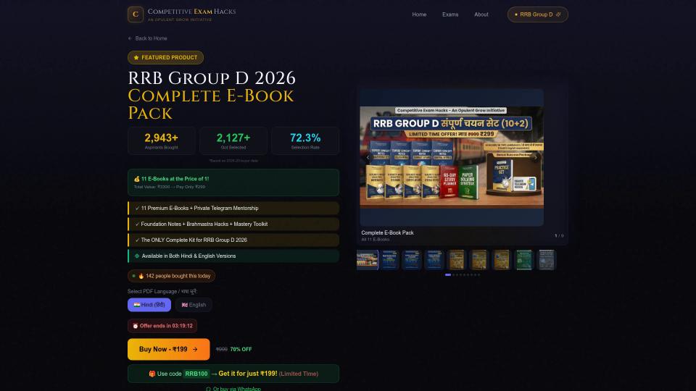Open the Exams navigation item
The width and height of the screenshot is (696, 391).
tap(450, 14)
